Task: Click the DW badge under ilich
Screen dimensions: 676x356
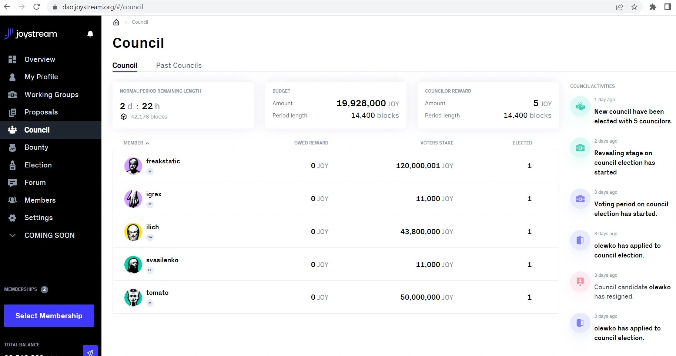Action: pyautogui.click(x=150, y=237)
